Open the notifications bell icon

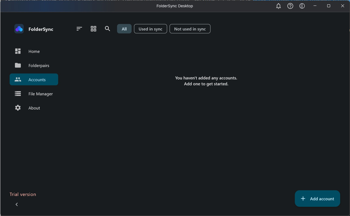278,6
